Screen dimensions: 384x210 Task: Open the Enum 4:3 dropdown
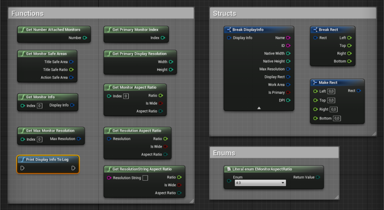pyautogui.click(x=260, y=183)
